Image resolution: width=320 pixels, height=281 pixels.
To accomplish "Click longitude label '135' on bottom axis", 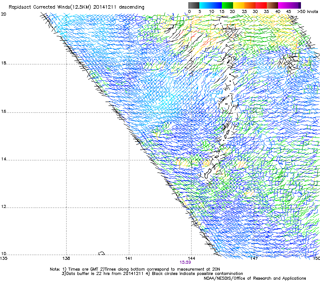I will click(3, 259).
